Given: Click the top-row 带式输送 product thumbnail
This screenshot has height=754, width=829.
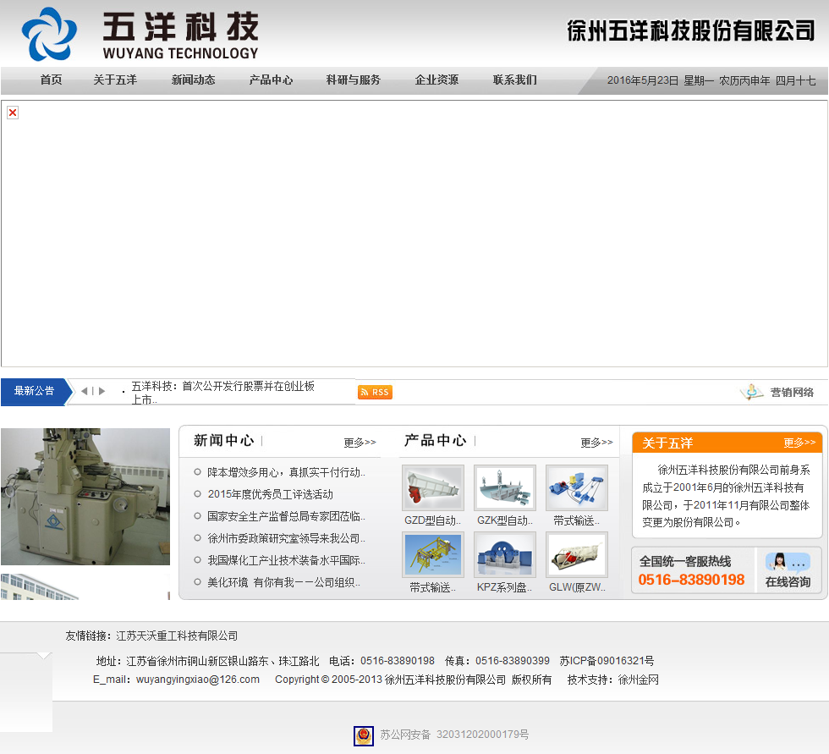Looking at the screenshot, I should pyautogui.click(x=577, y=487).
